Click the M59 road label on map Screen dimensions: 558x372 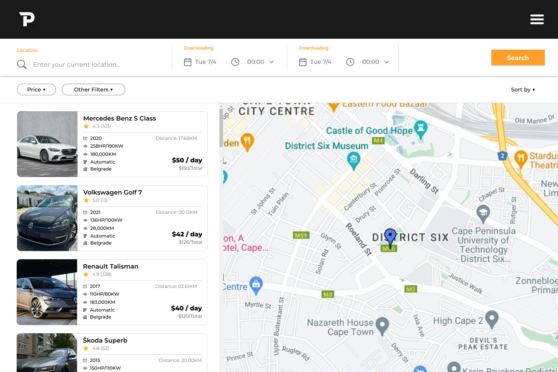tap(301, 235)
